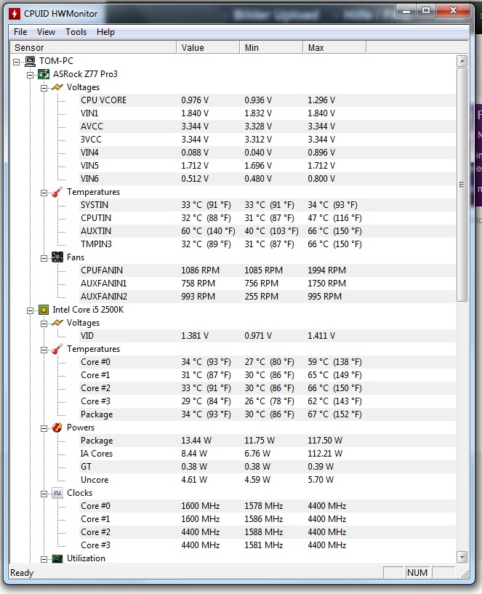Select the AUXFANIN2 fan row

[267, 297]
